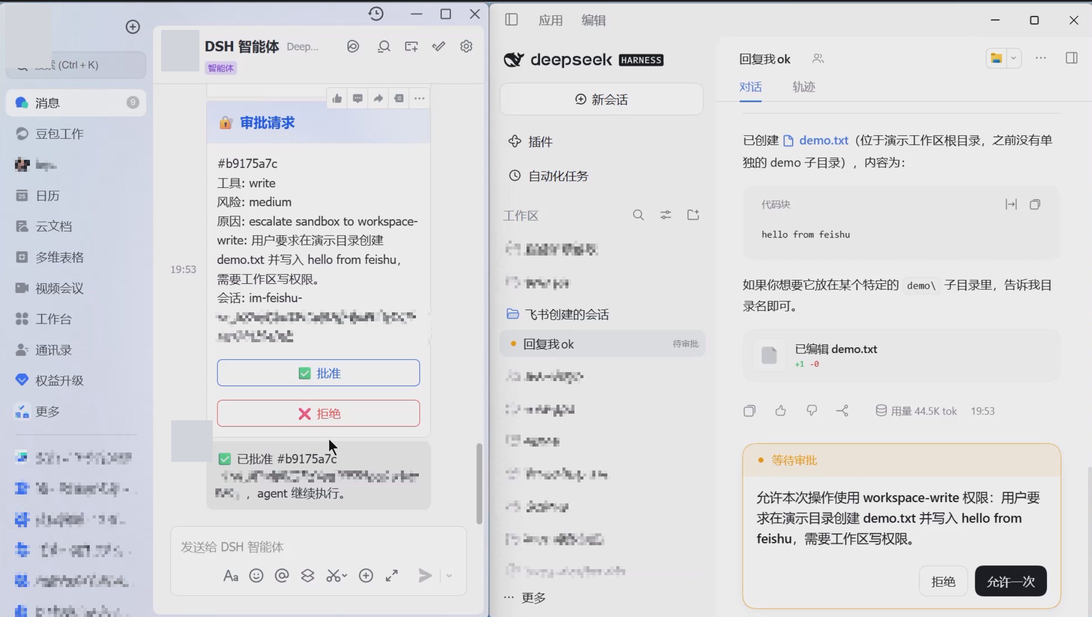
Task: Click the workspace search magnifier icon
Action: coord(639,215)
